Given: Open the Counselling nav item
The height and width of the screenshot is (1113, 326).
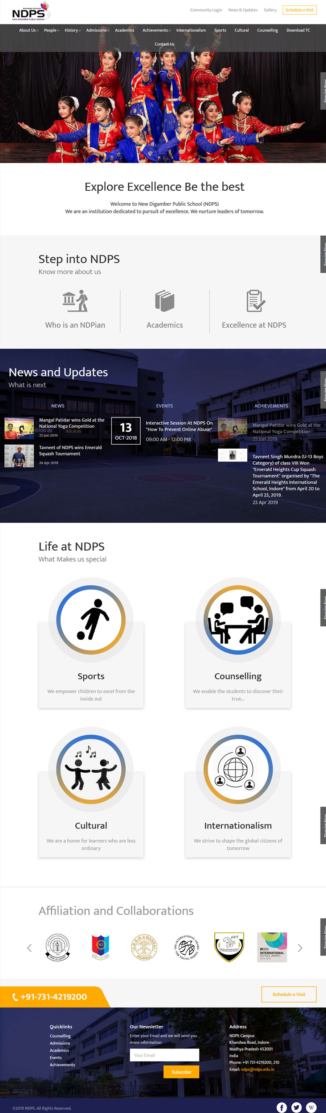Looking at the screenshot, I should pos(267,30).
